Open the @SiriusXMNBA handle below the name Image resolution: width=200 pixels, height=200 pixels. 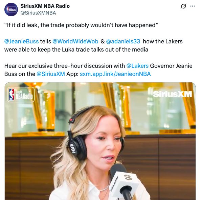click(x=38, y=13)
